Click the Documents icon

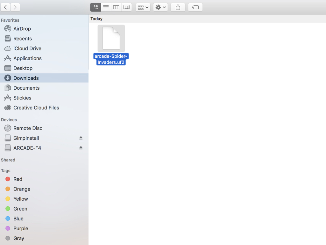(x=8, y=88)
